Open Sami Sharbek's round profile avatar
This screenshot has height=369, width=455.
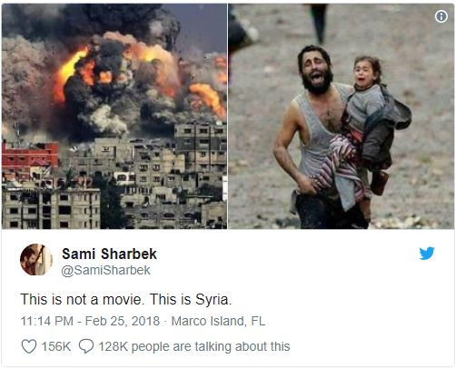(36, 260)
